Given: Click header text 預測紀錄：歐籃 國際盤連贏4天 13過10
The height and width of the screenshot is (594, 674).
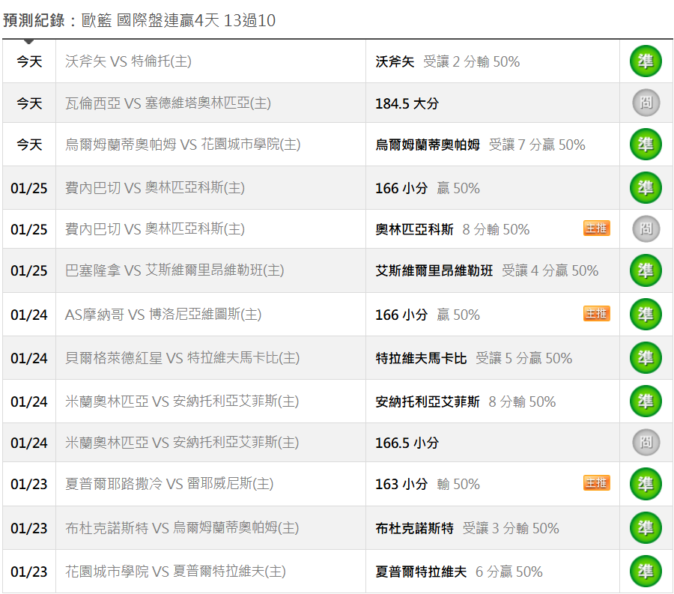Looking at the screenshot, I should tap(139, 20).
